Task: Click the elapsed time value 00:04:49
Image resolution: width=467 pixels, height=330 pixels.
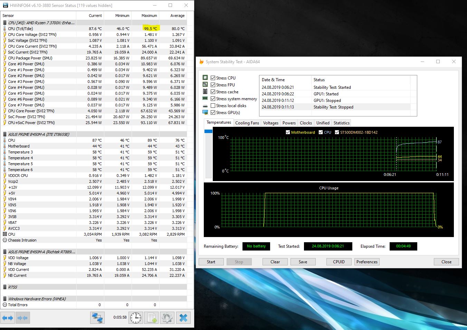Action: coord(403,246)
